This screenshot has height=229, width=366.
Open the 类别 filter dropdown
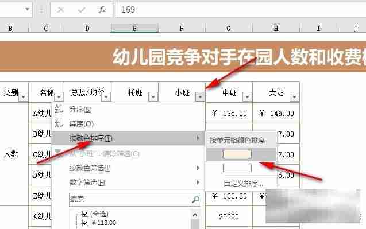(x=24, y=96)
